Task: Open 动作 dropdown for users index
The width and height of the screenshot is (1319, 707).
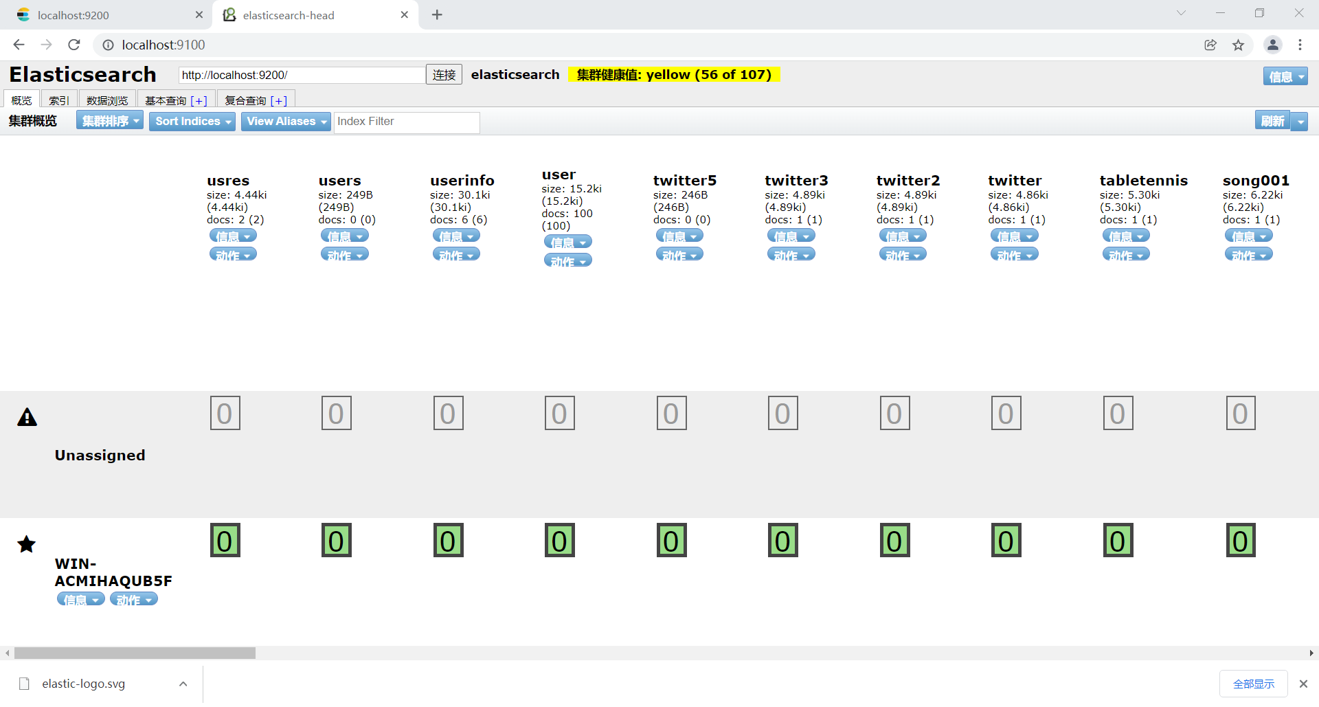Action: (x=345, y=254)
